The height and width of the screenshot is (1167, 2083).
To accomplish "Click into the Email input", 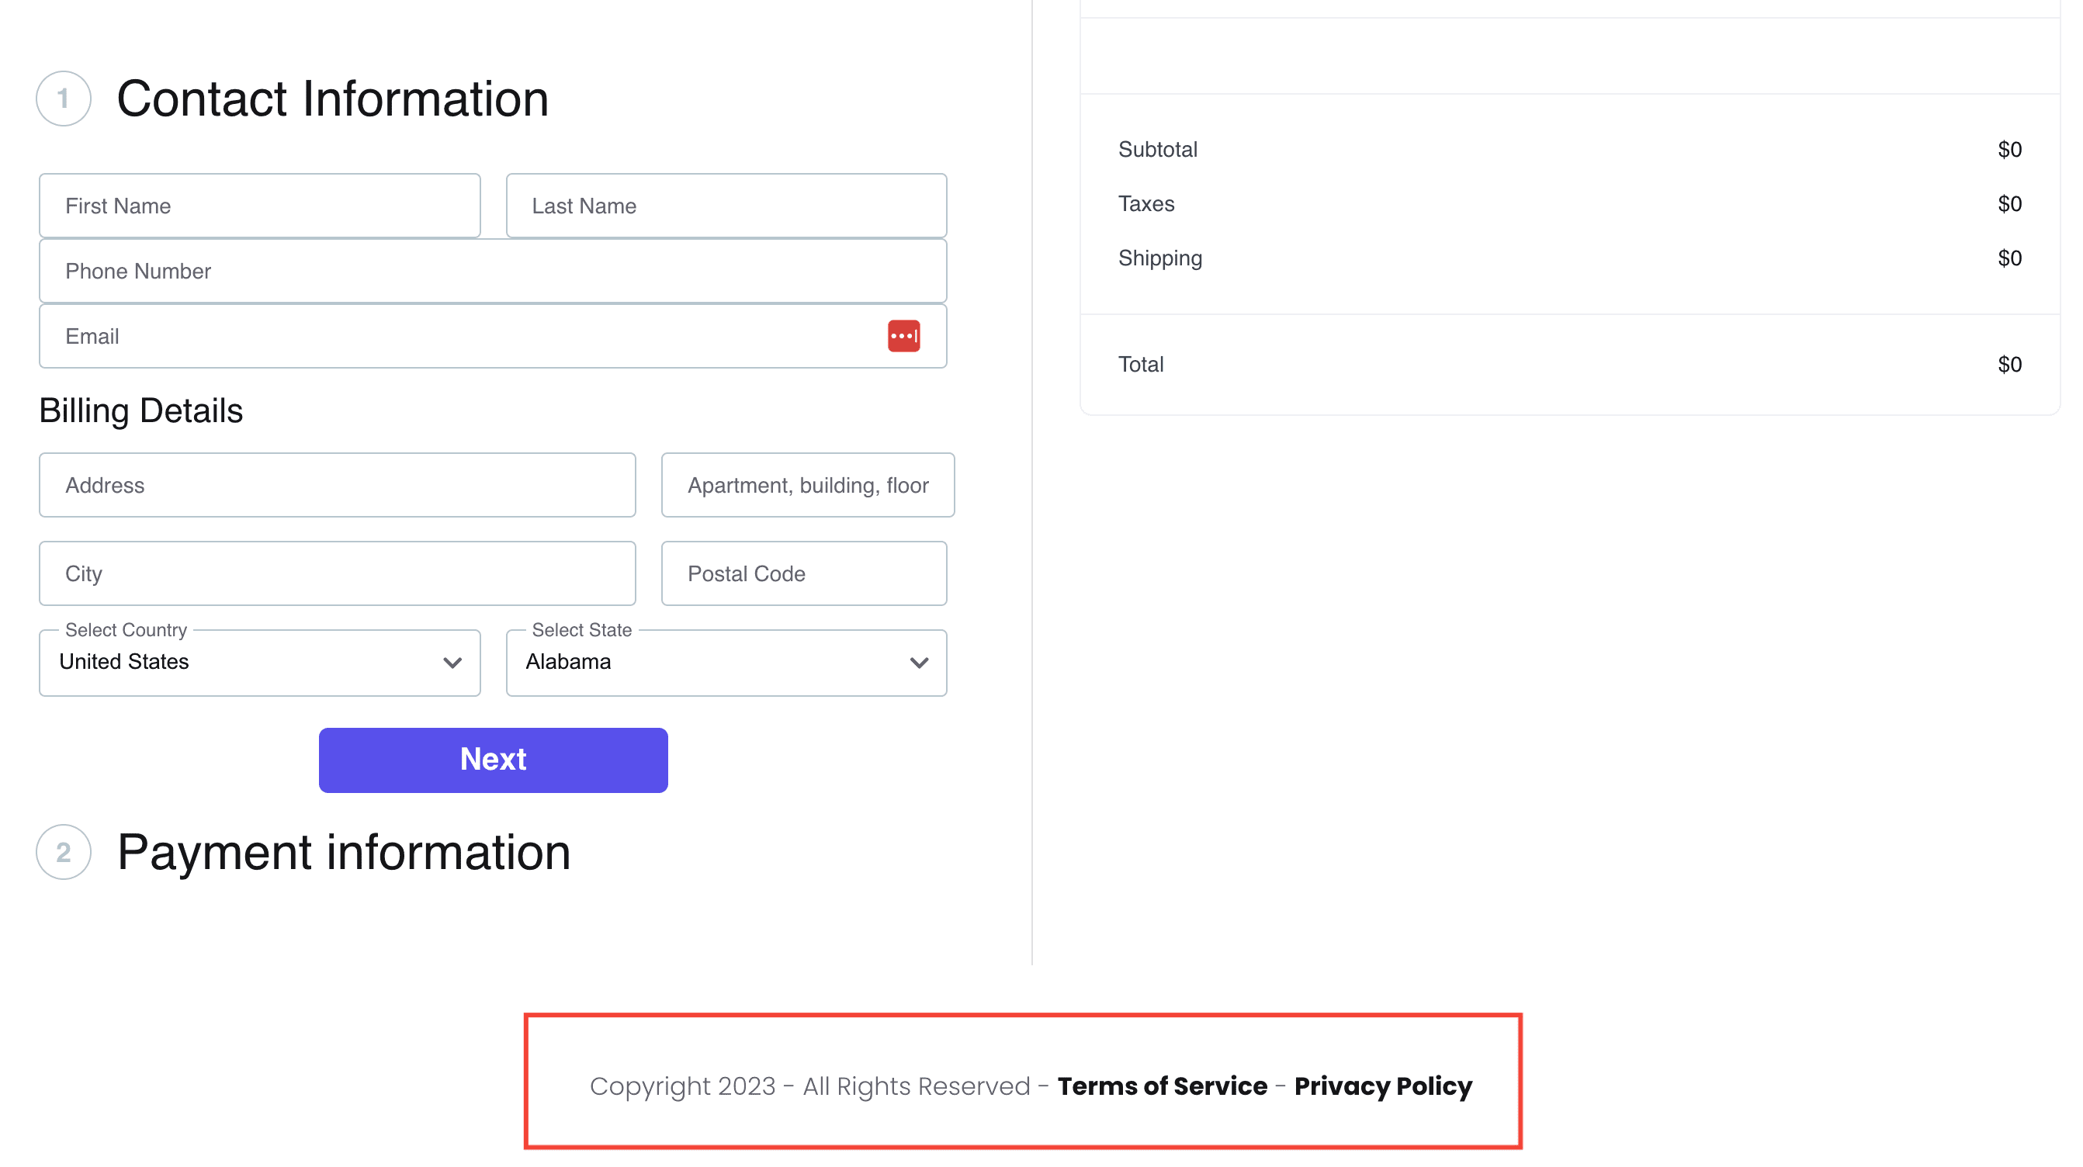I will click(x=461, y=337).
